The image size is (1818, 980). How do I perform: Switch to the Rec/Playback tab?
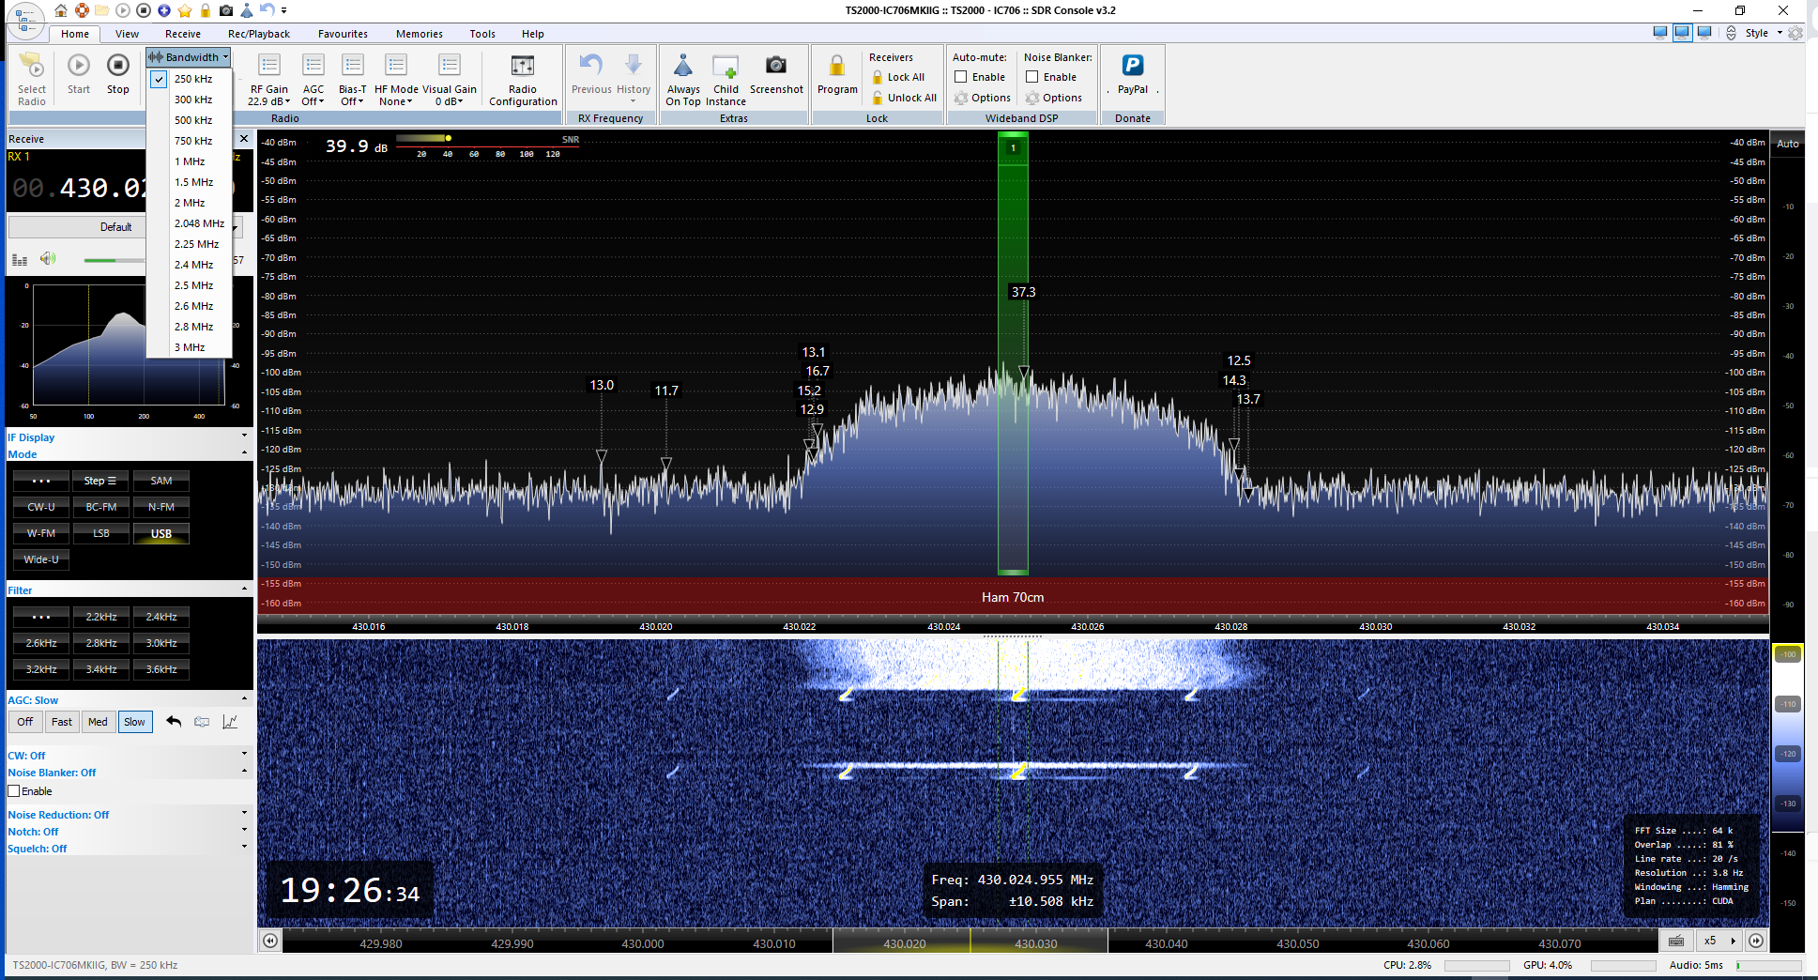pos(258,34)
